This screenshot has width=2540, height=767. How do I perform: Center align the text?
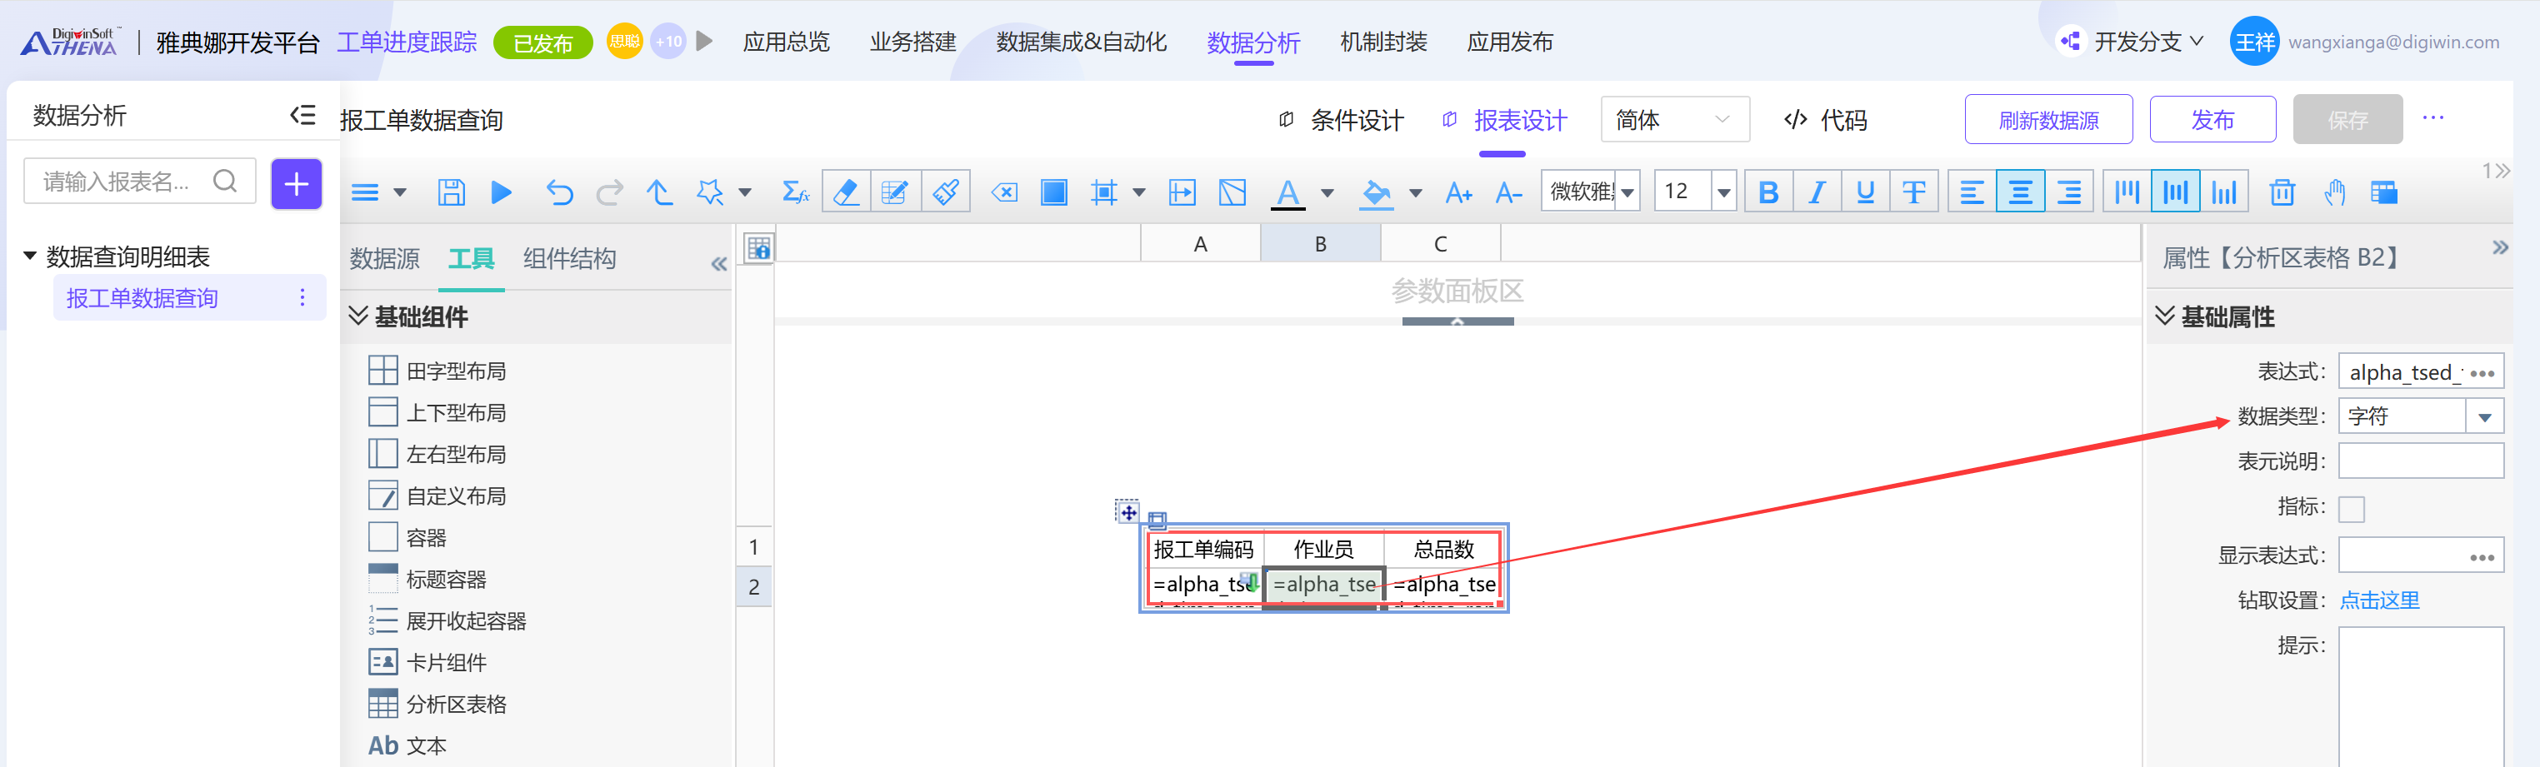2019,192
